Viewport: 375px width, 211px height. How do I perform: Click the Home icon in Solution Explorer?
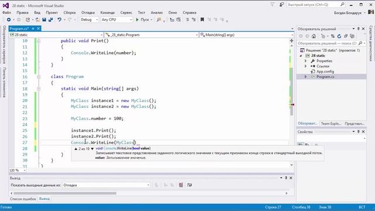(x=314, y=36)
